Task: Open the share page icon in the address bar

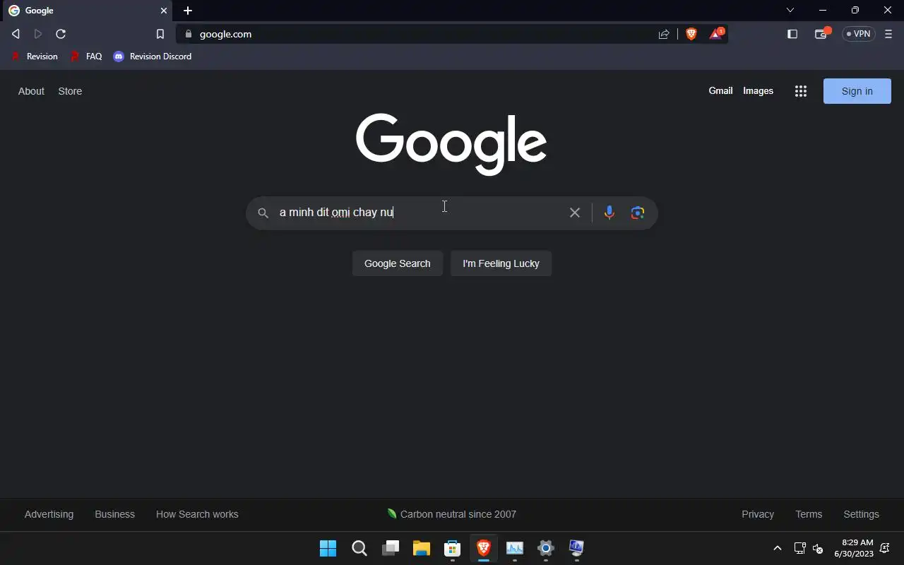Action: [664, 34]
